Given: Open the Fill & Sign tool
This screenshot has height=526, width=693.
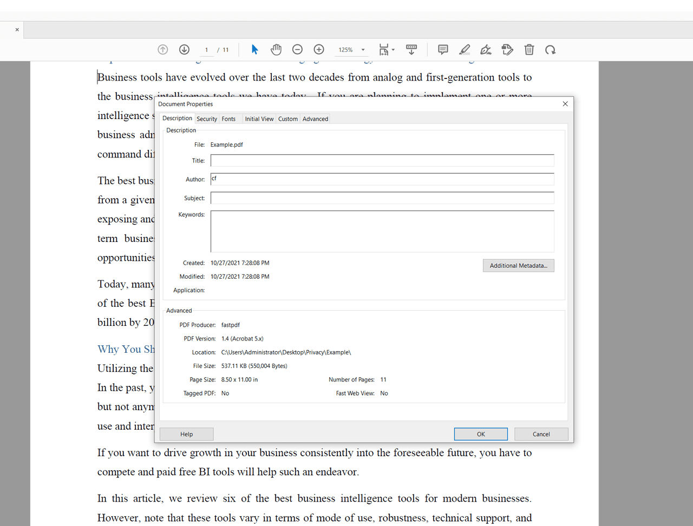Looking at the screenshot, I should coord(486,49).
